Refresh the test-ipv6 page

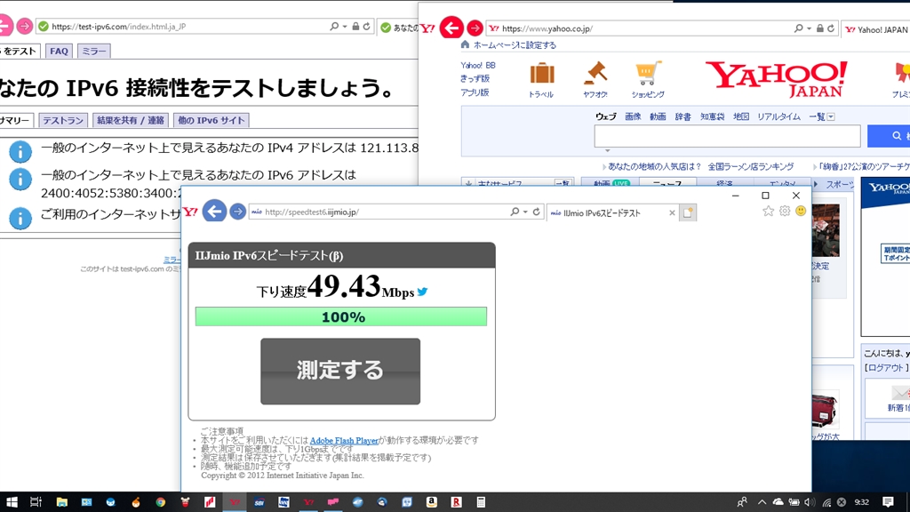[366, 26]
